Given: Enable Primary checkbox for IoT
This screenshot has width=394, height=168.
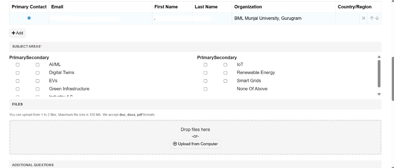Looking at the screenshot, I should coord(205,65).
